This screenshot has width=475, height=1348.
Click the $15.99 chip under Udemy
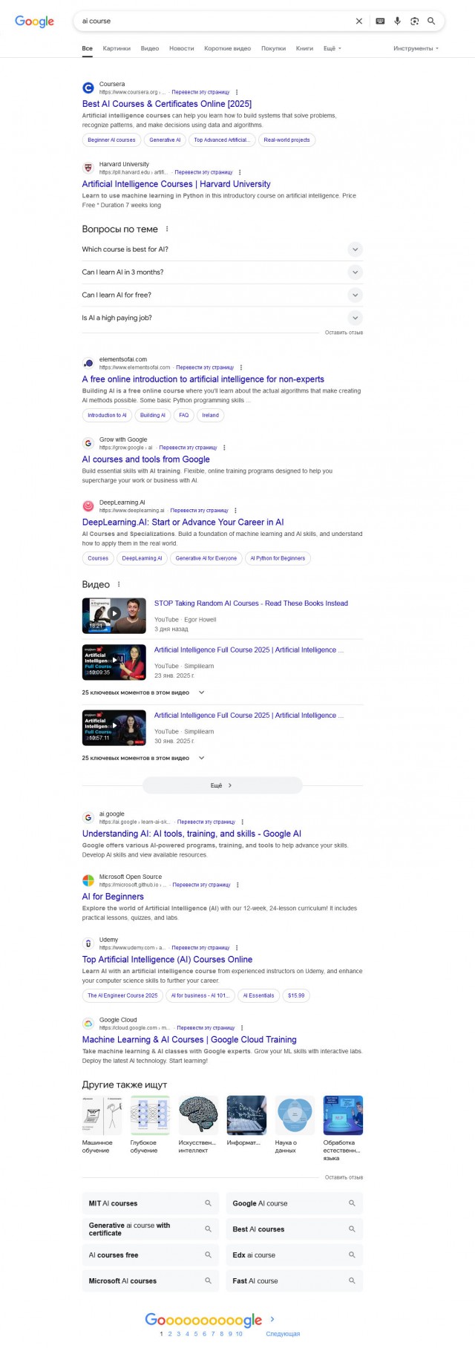[296, 995]
